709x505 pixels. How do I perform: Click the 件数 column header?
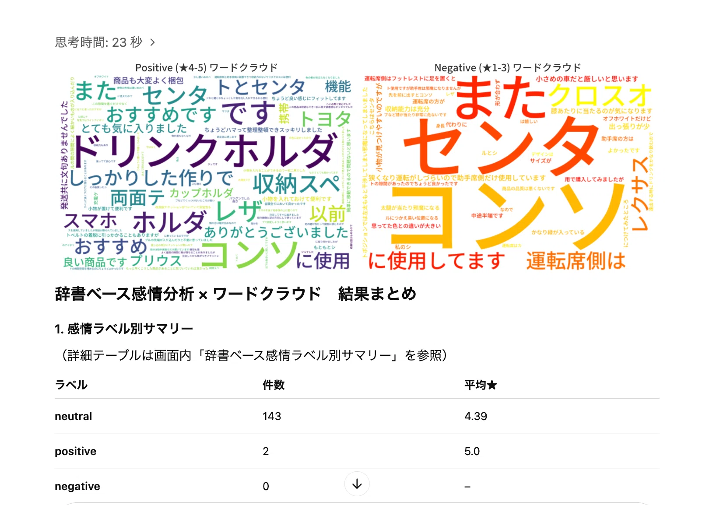click(x=274, y=385)
